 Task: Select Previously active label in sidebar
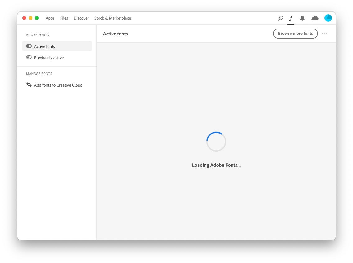click(x=49, y=57)
